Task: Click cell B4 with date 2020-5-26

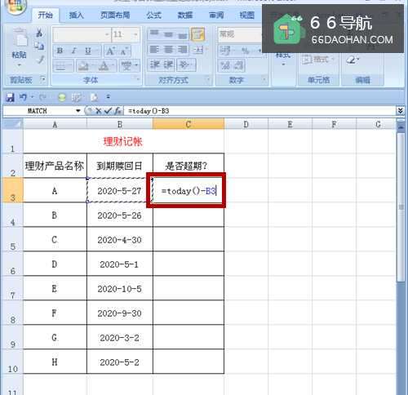Action: (120, 215)
